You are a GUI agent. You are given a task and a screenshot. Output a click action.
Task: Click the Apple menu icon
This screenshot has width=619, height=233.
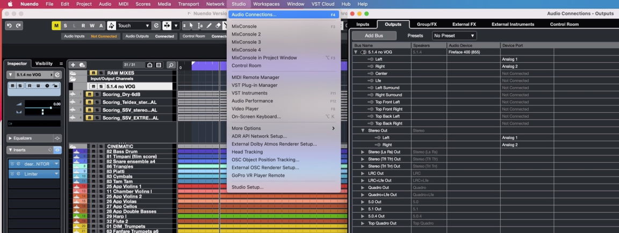10,4
